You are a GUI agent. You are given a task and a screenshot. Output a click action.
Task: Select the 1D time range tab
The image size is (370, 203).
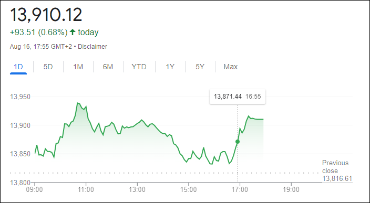[18, 67]
